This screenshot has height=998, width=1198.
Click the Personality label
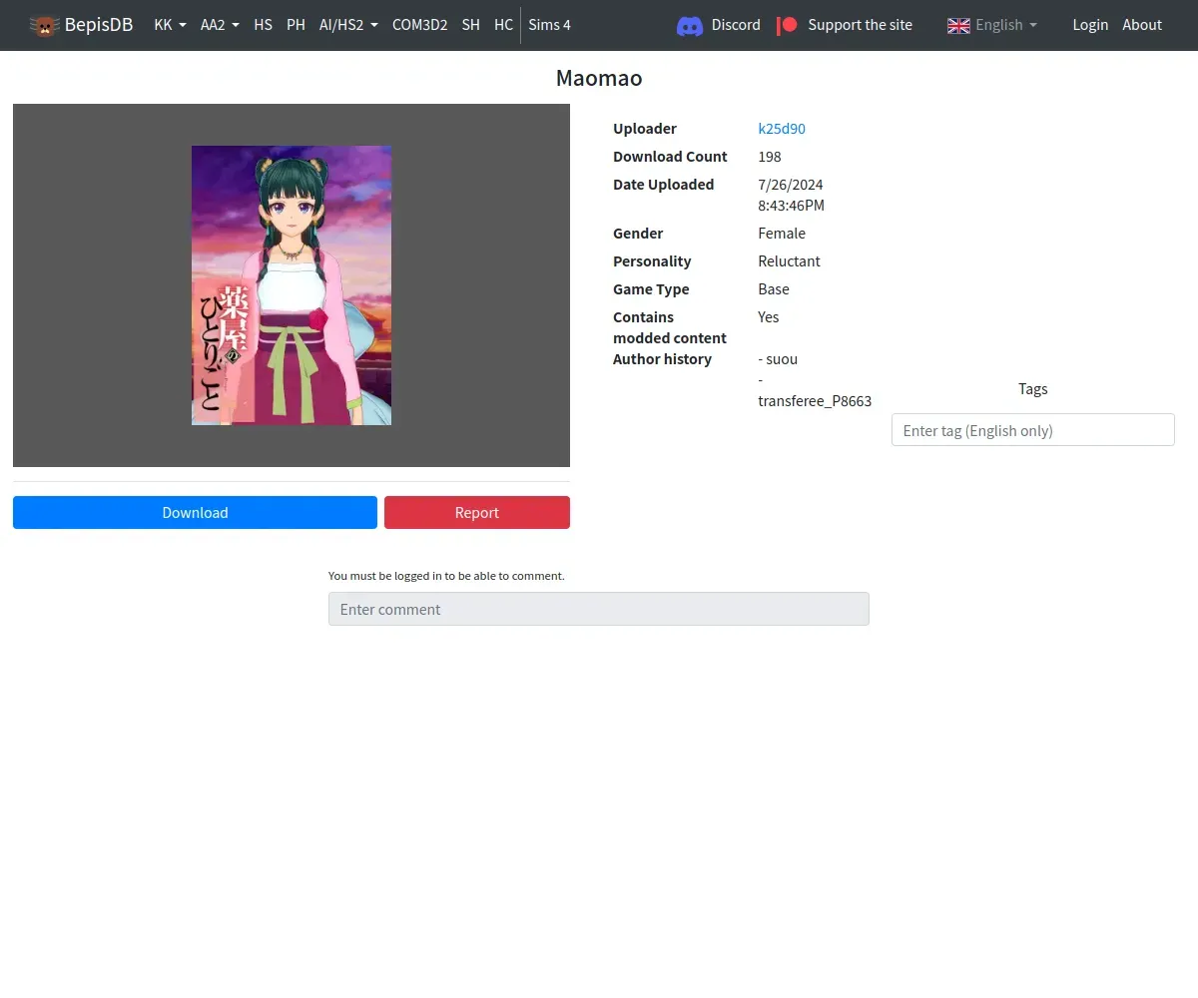click(652, 261)
